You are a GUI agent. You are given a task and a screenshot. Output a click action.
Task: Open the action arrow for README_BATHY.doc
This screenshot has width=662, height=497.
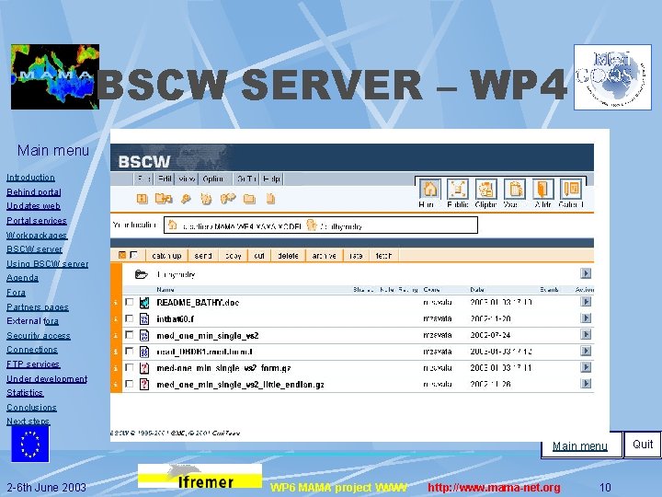click(x=585, y=302)
